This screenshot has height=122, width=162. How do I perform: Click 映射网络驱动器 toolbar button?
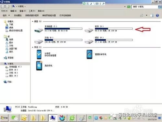click(x=49, y=15)
